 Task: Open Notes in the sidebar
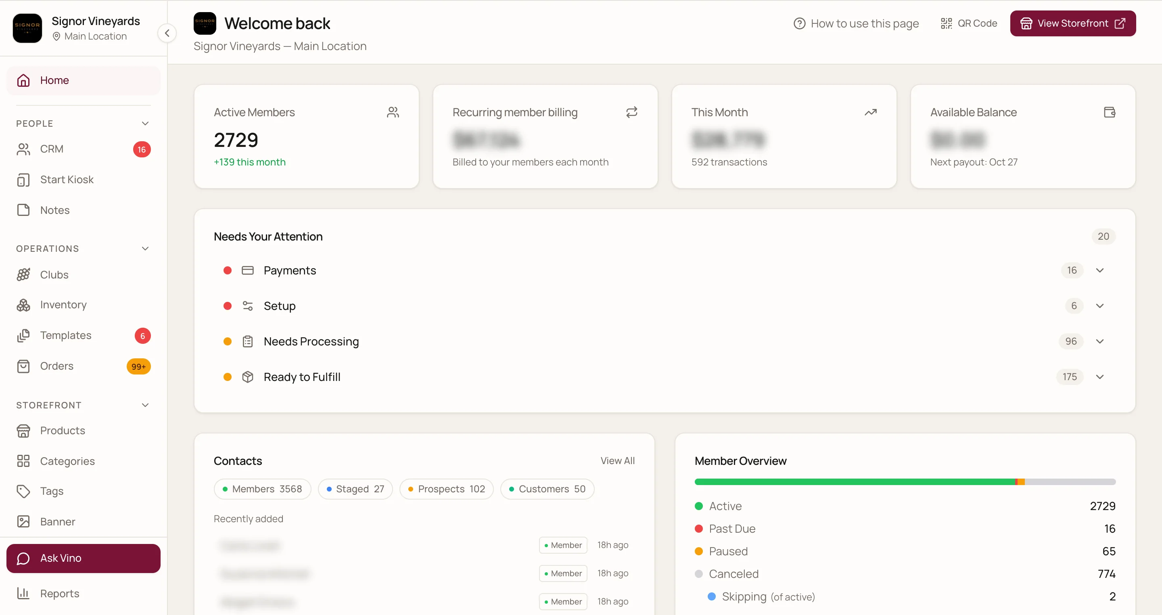tap(84, 210)
